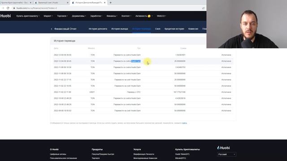Click the 4.43535616 amount cell
287x161 pixels.
(x=180, y=98)
